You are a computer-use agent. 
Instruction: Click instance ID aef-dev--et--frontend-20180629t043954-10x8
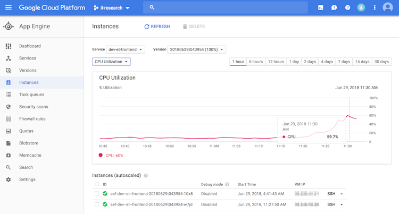[152, 194]
